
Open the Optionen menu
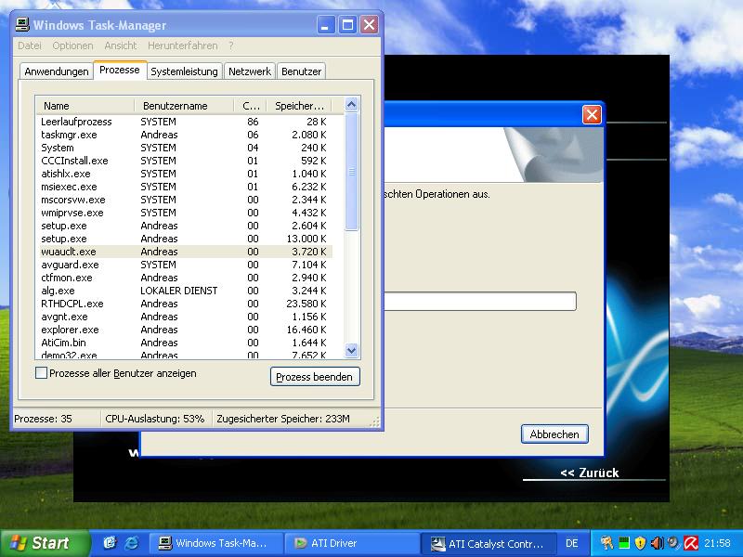click(72, 45)
